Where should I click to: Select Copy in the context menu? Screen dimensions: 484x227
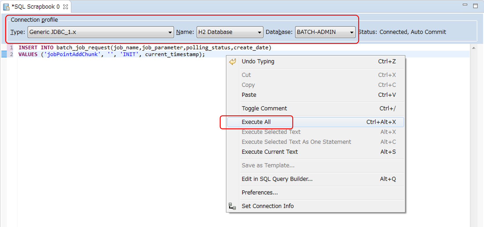click(x=315, y=85)
